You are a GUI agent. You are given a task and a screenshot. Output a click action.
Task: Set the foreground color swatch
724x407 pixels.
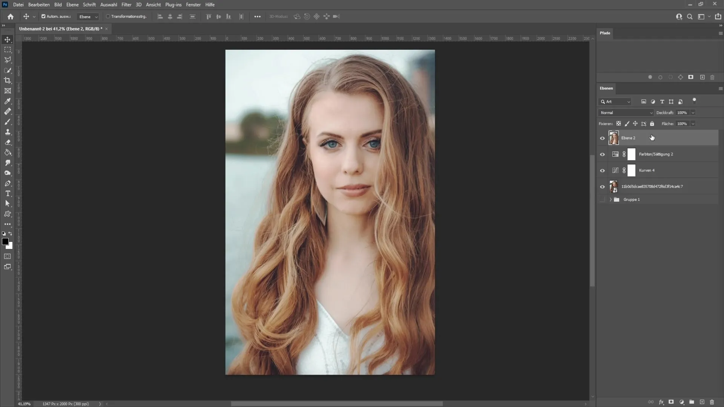tap(5, 242)
